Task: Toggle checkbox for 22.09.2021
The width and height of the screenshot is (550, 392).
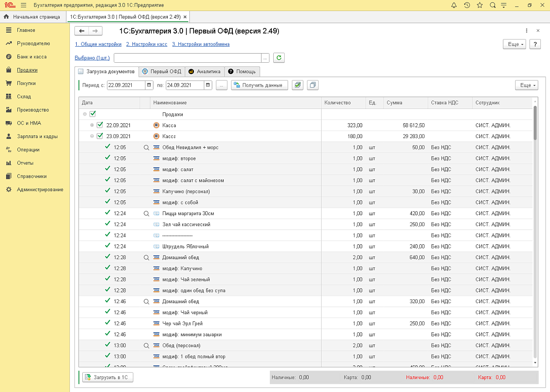Action: coord(100,125)
